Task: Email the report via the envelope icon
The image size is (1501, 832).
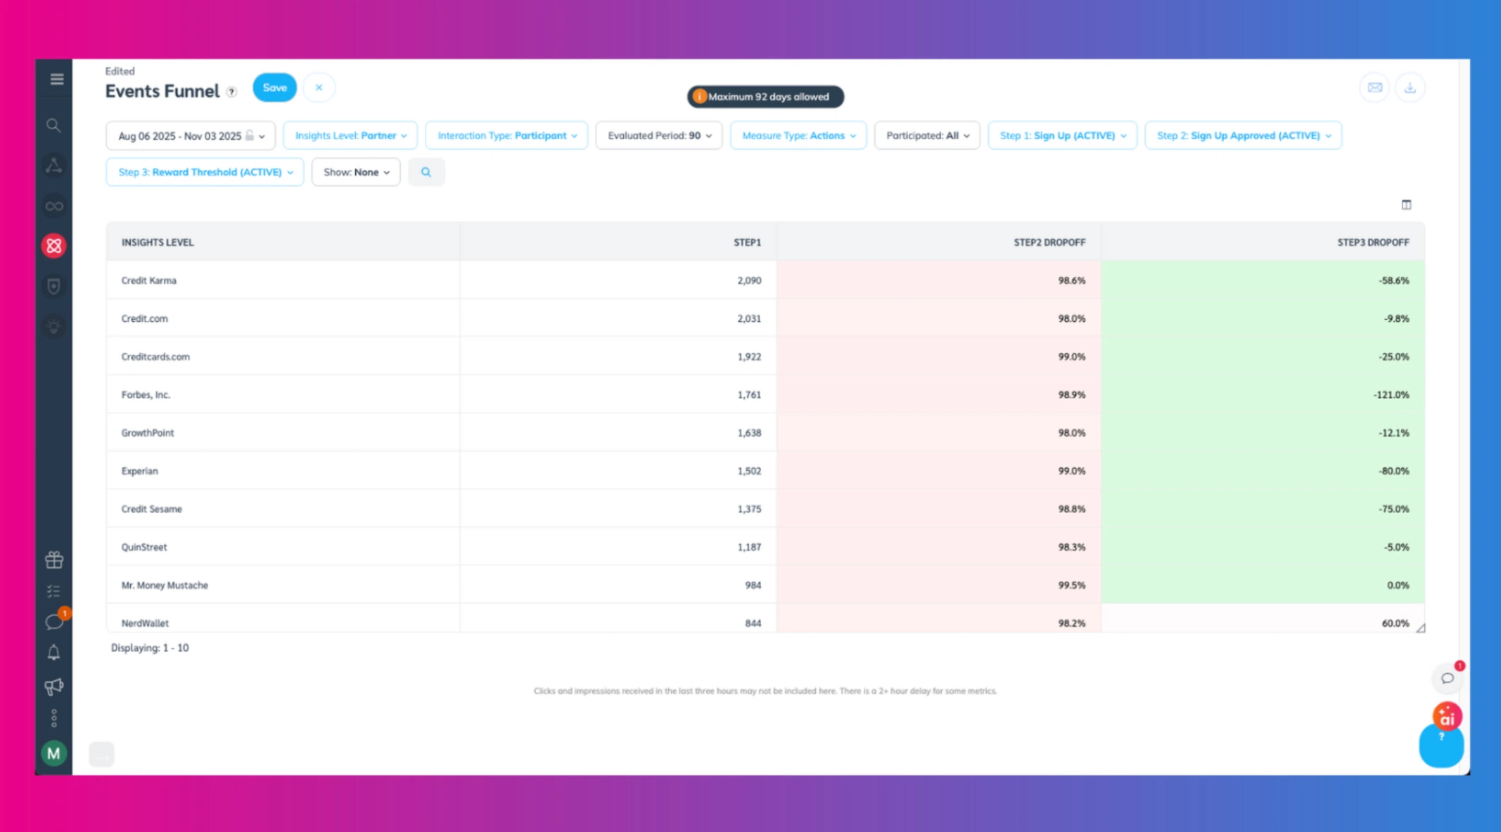Action: (1374, 87)
